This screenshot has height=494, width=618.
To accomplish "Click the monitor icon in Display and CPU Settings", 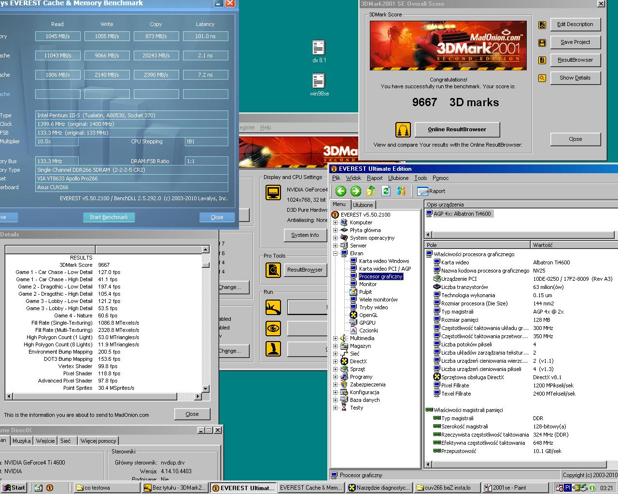I will click(273, 192).
